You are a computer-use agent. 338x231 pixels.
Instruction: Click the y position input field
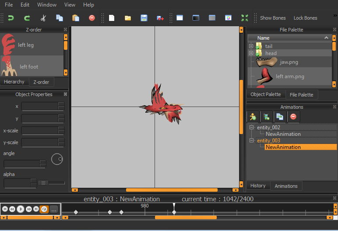(40, 118)
